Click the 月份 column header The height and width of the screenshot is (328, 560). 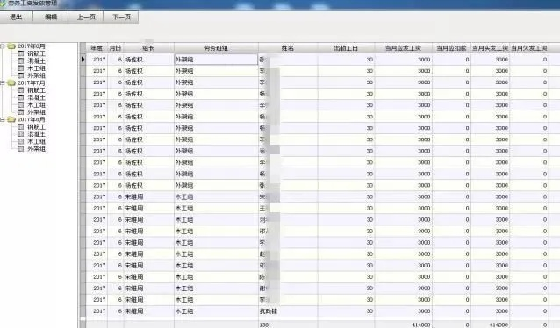coord(115,48)
